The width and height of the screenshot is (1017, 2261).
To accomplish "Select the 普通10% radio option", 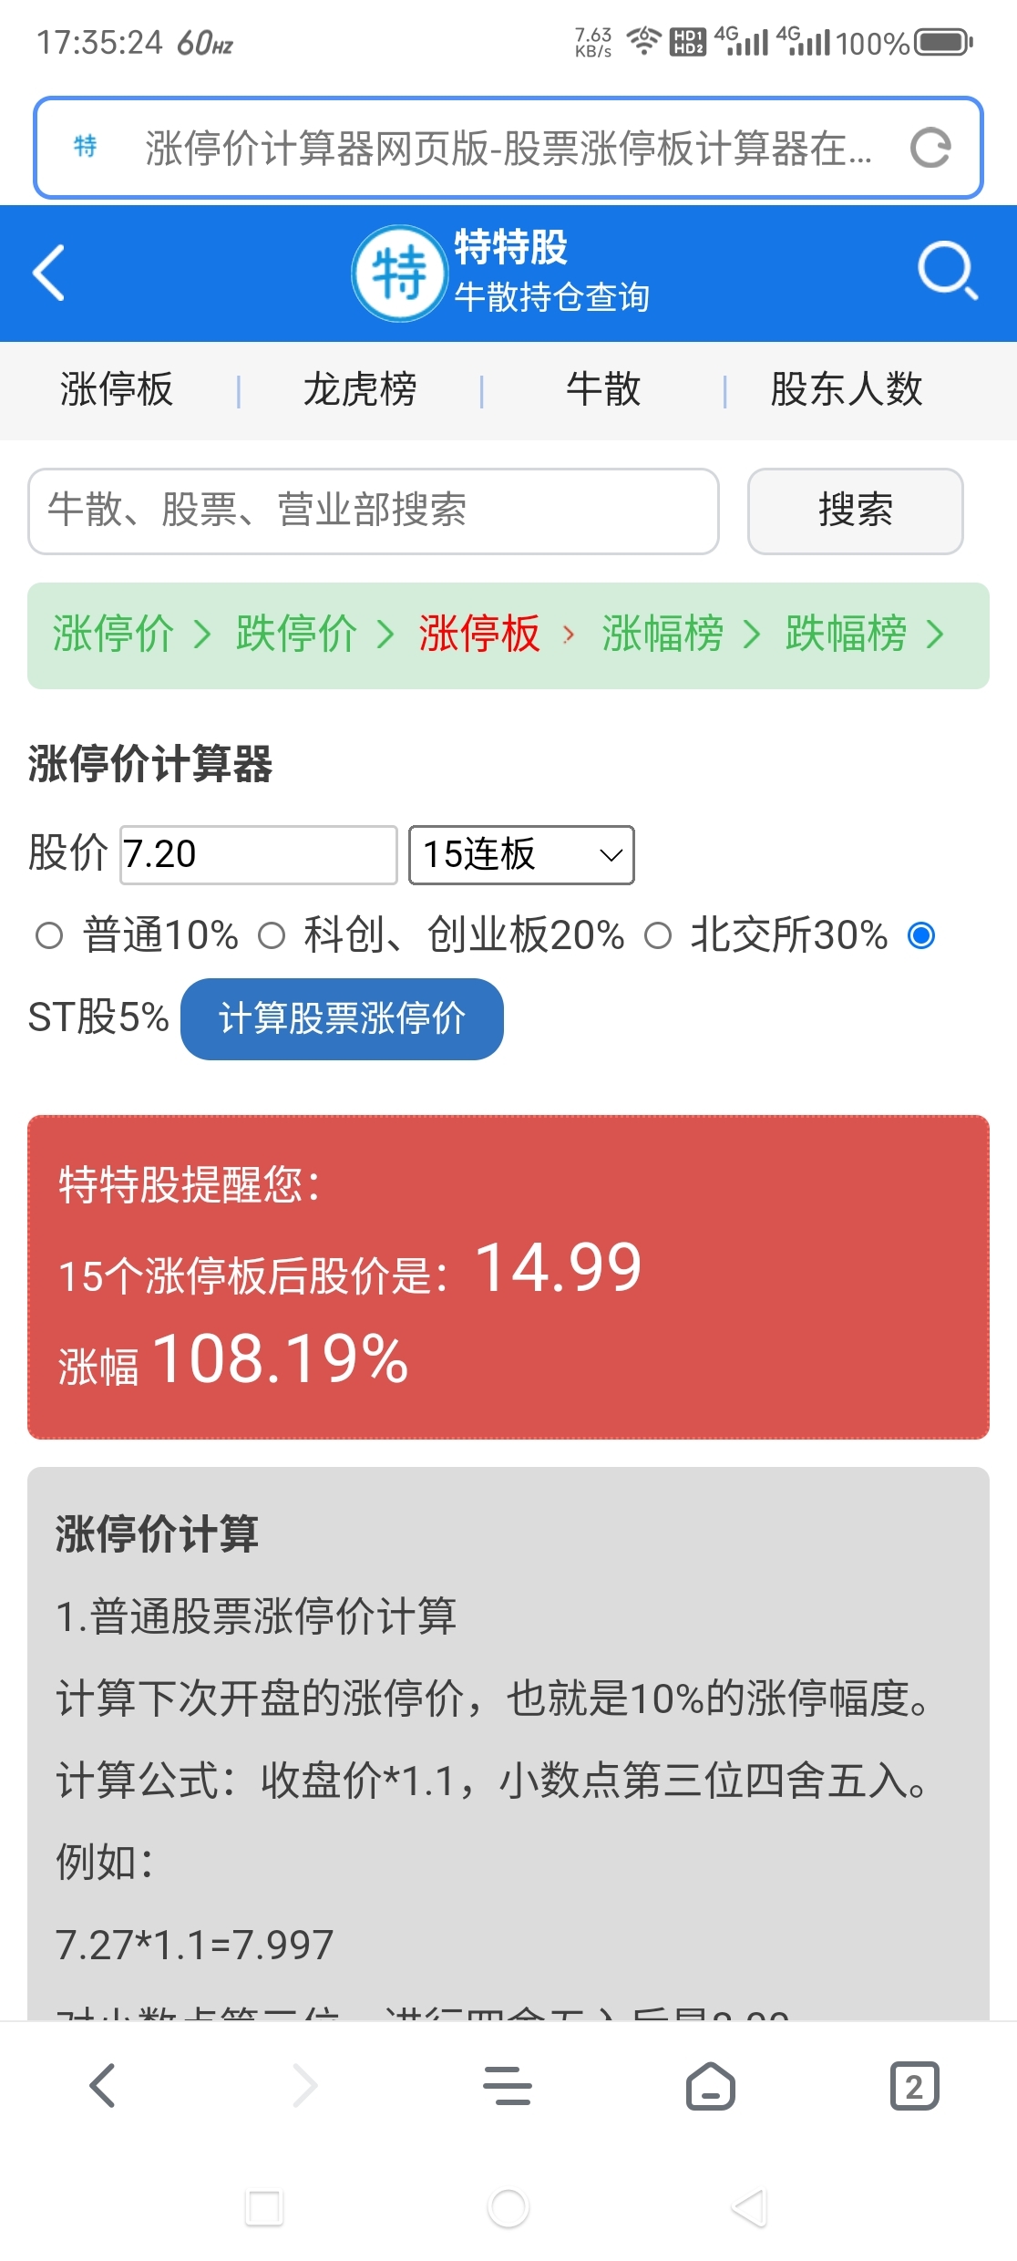I will [x=49, y=935].
